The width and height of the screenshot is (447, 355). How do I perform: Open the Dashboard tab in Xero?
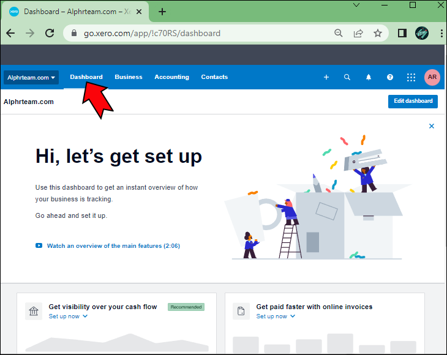(86, 77)
